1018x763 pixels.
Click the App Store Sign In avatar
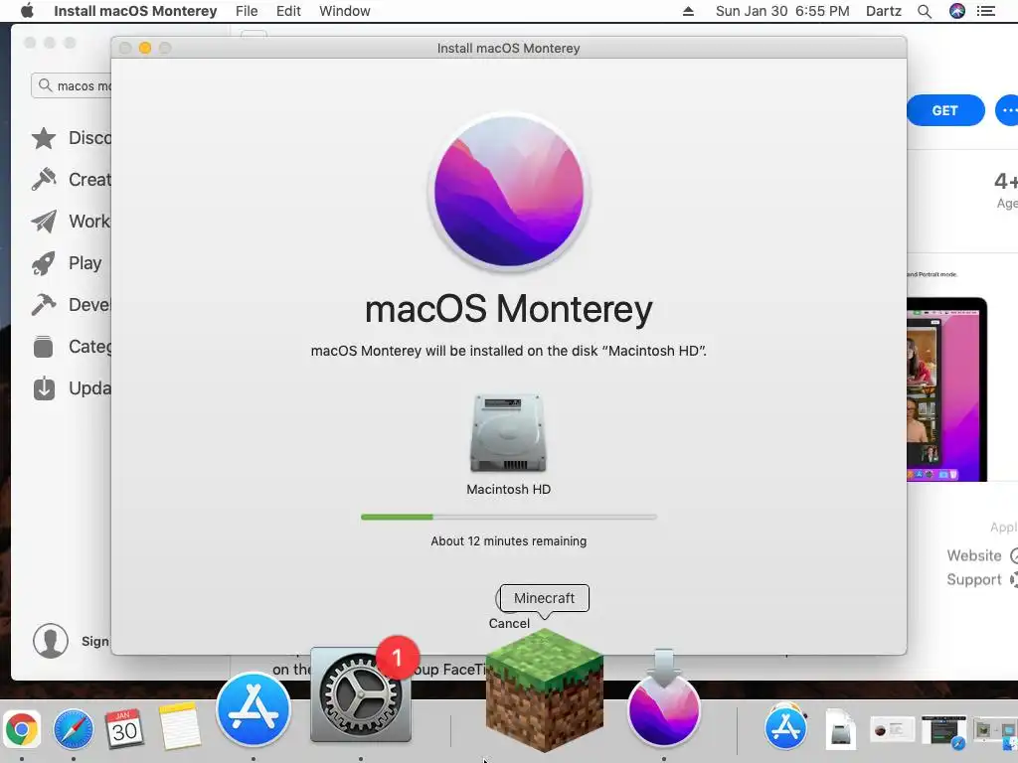51,641
